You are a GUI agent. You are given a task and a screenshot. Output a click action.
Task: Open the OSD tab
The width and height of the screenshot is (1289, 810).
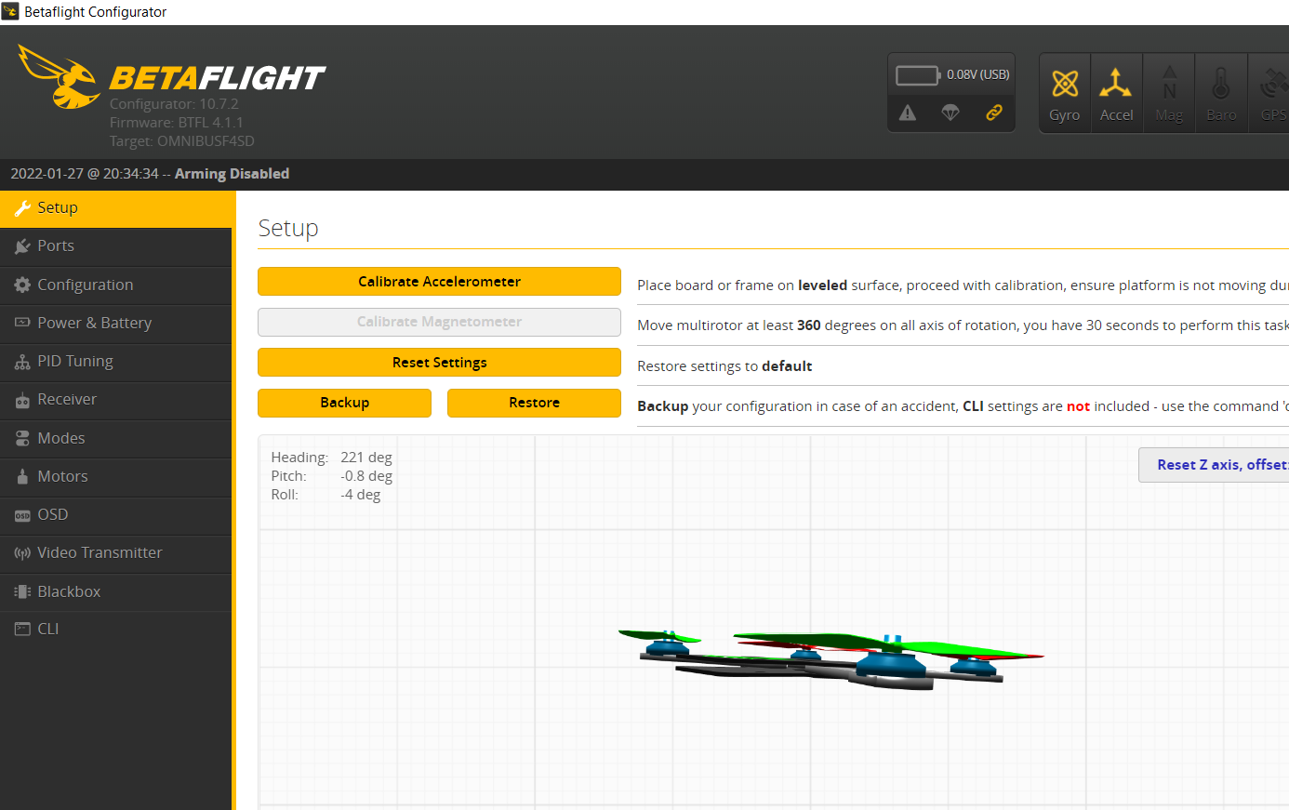116,514
